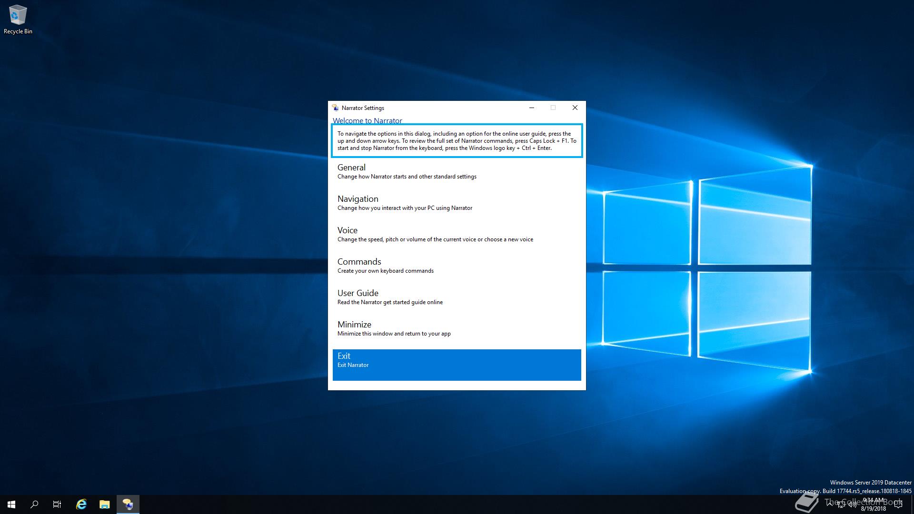Close the Narrator Settings window
Viewport: 914px width, 514px height.
(575, 108)
